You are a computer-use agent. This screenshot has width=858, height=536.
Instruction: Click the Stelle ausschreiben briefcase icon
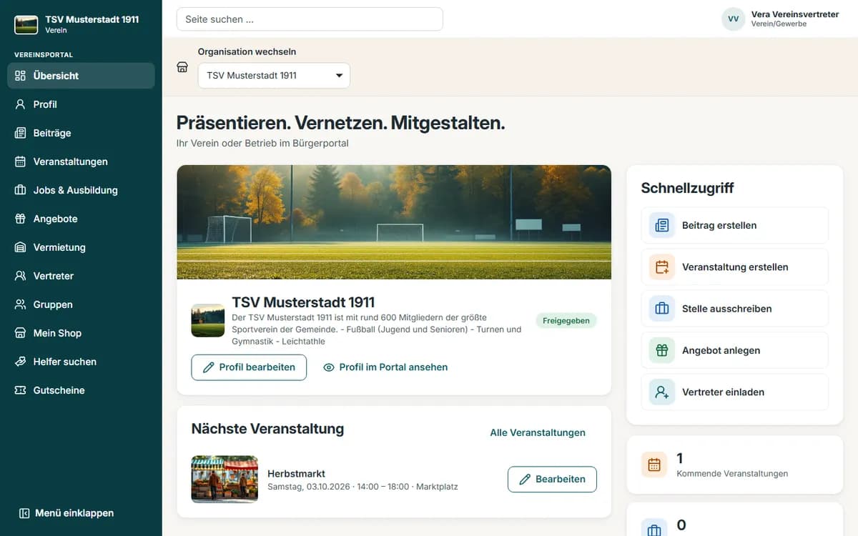662,309
